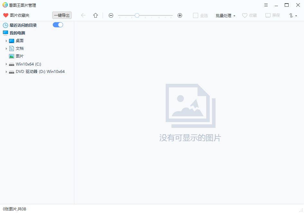Open the sort options dropdown arrow
The width and height of the screenshot is (304, 213).
tap(296, 15)
